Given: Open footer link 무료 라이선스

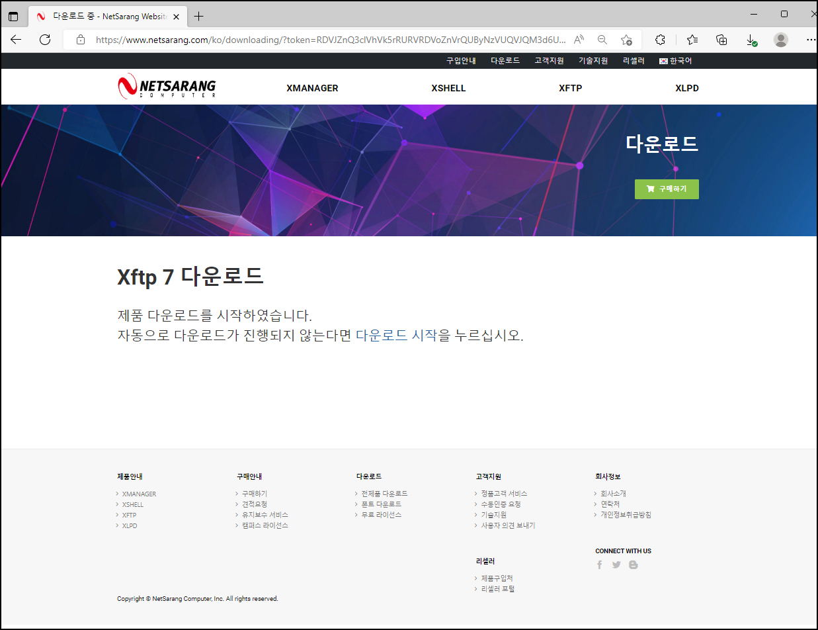Looking at the screenshot, I should click(x=381, y=515).
